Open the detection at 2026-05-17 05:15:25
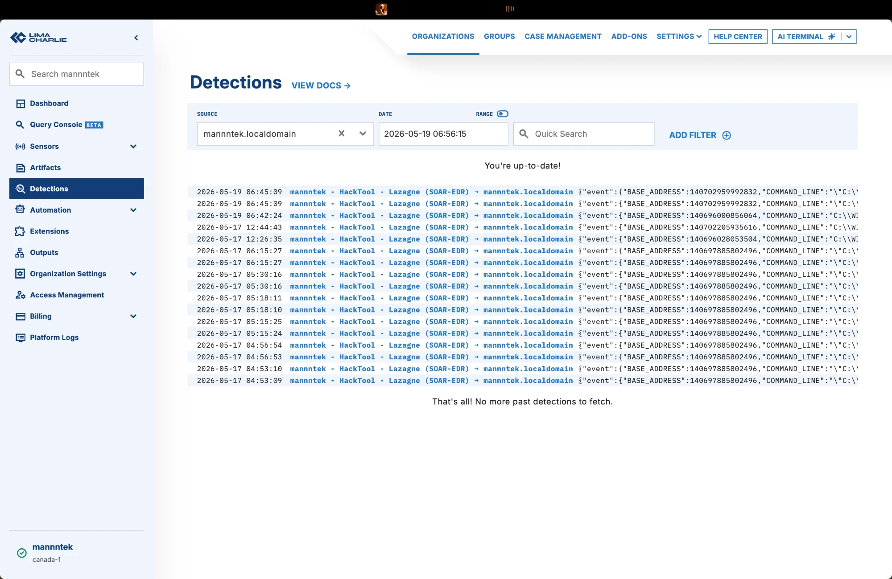The image size is (892, 579). tap(523, 321)
